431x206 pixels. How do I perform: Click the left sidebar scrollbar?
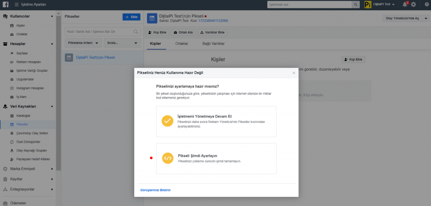[x=58, y=93]
